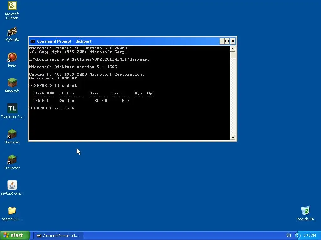Check the 1:41 AM clock in tray
The height and width of the screenshot is (240, 321).
tap(309, 236)
